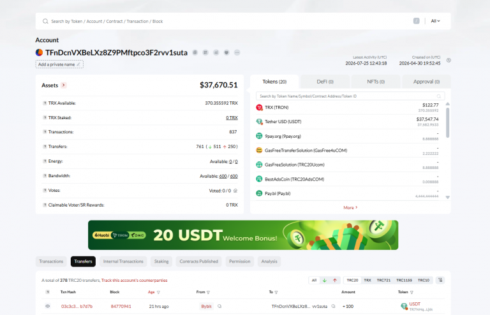
Task: Click the token list scroll-up arrow
Action: 447,104
